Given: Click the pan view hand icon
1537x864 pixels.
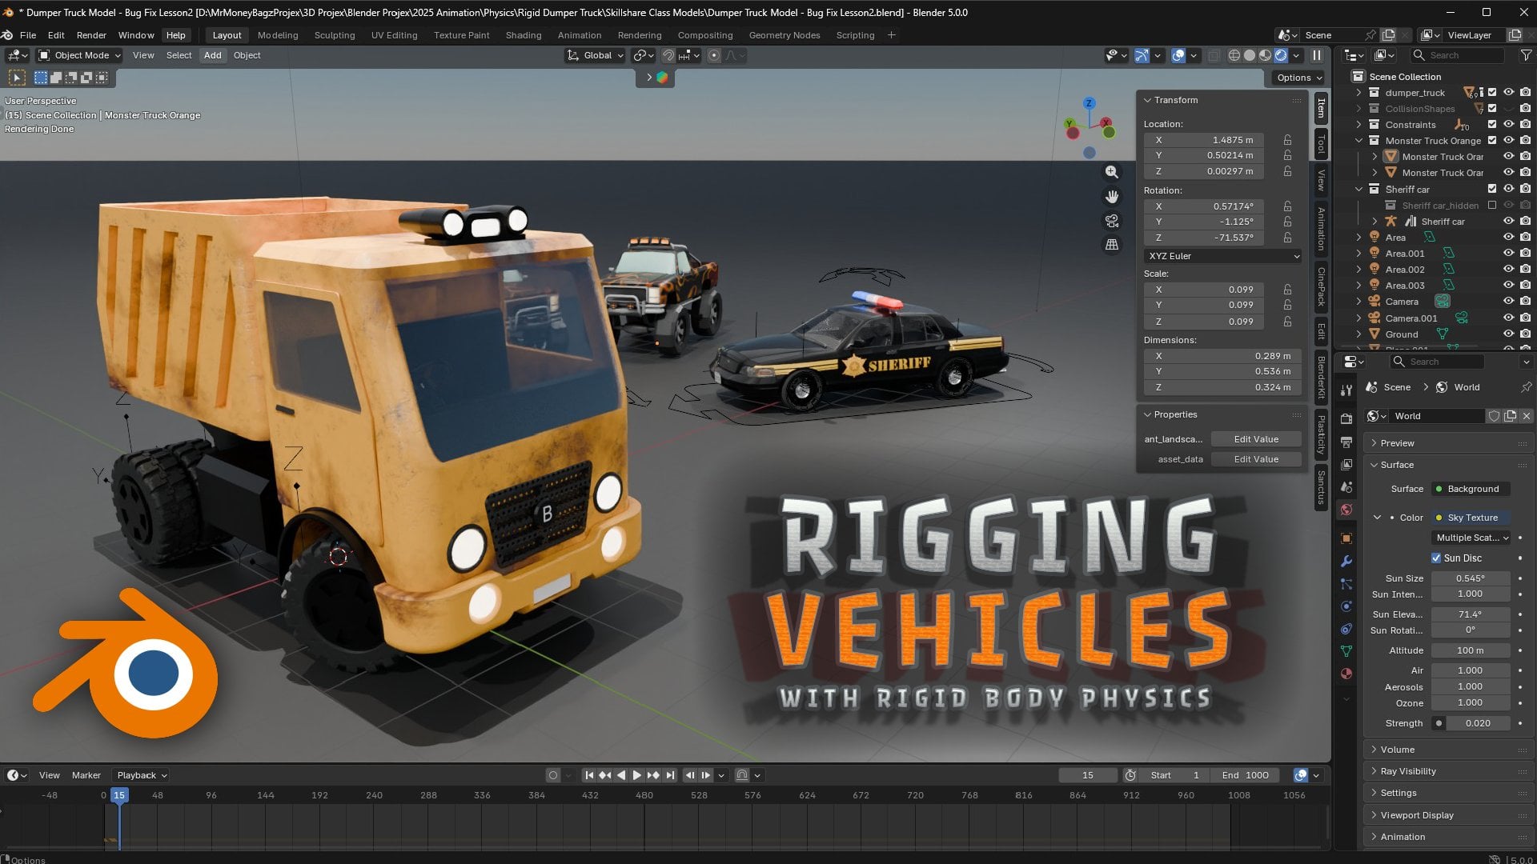Looking at the screenshot, I should click(1112, 197).
